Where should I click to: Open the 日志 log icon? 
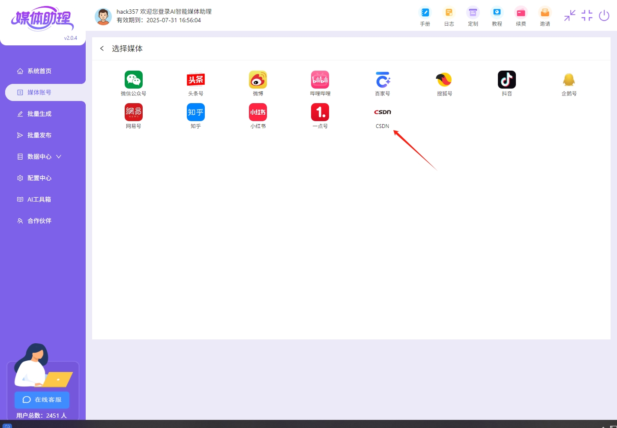coord(449,12)
